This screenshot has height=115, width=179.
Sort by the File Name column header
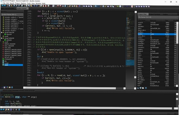click(142, 20)
